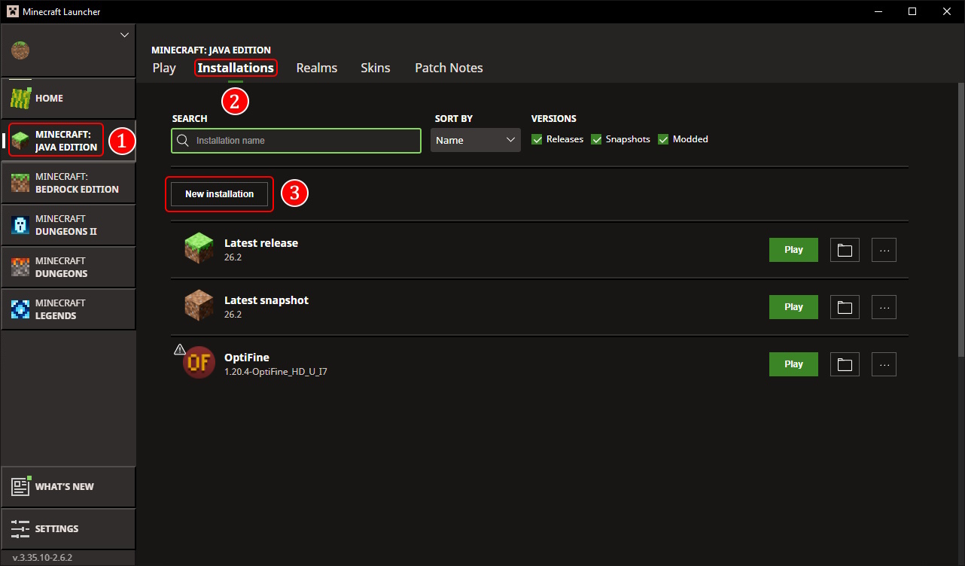The height and width of the screenshot is (566, 965).
Task: Play the Latest snapshot installation
Action: pyautogui.click(x=793, y=307)
